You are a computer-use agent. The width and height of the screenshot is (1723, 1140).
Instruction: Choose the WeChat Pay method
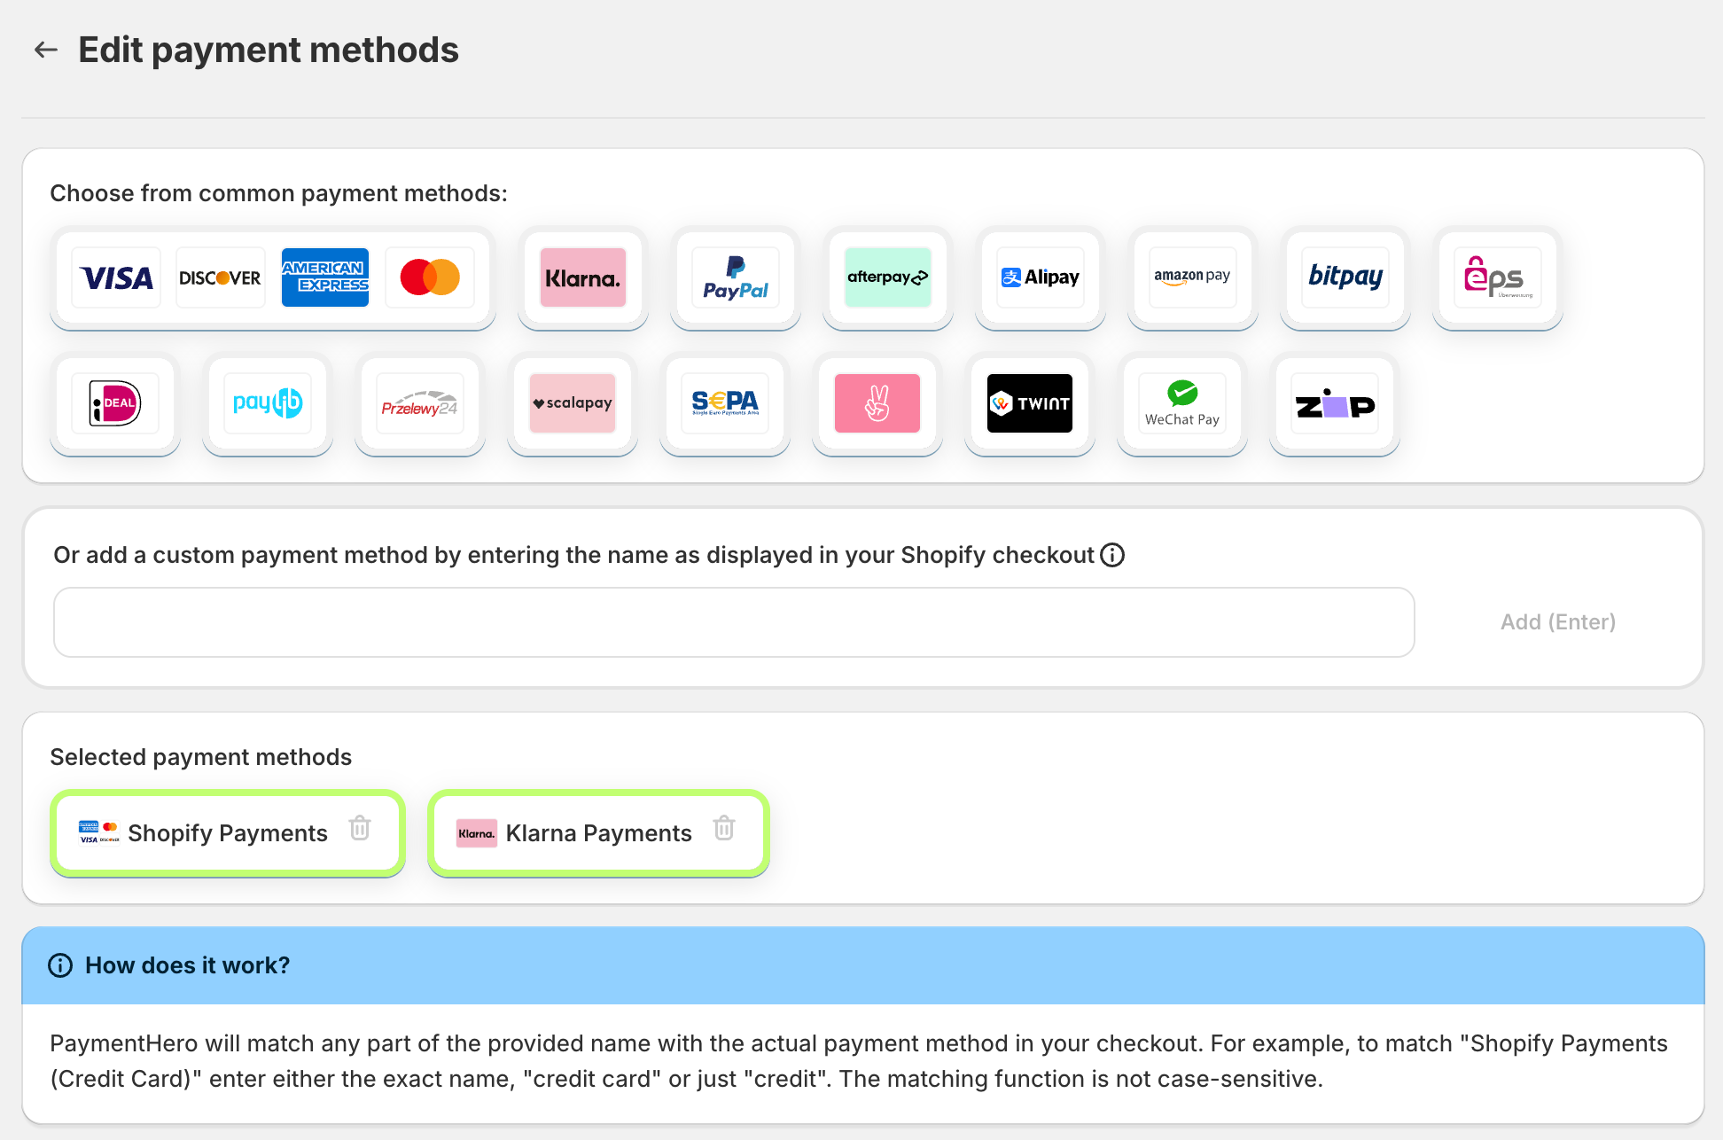click(x=1182, y=403)
